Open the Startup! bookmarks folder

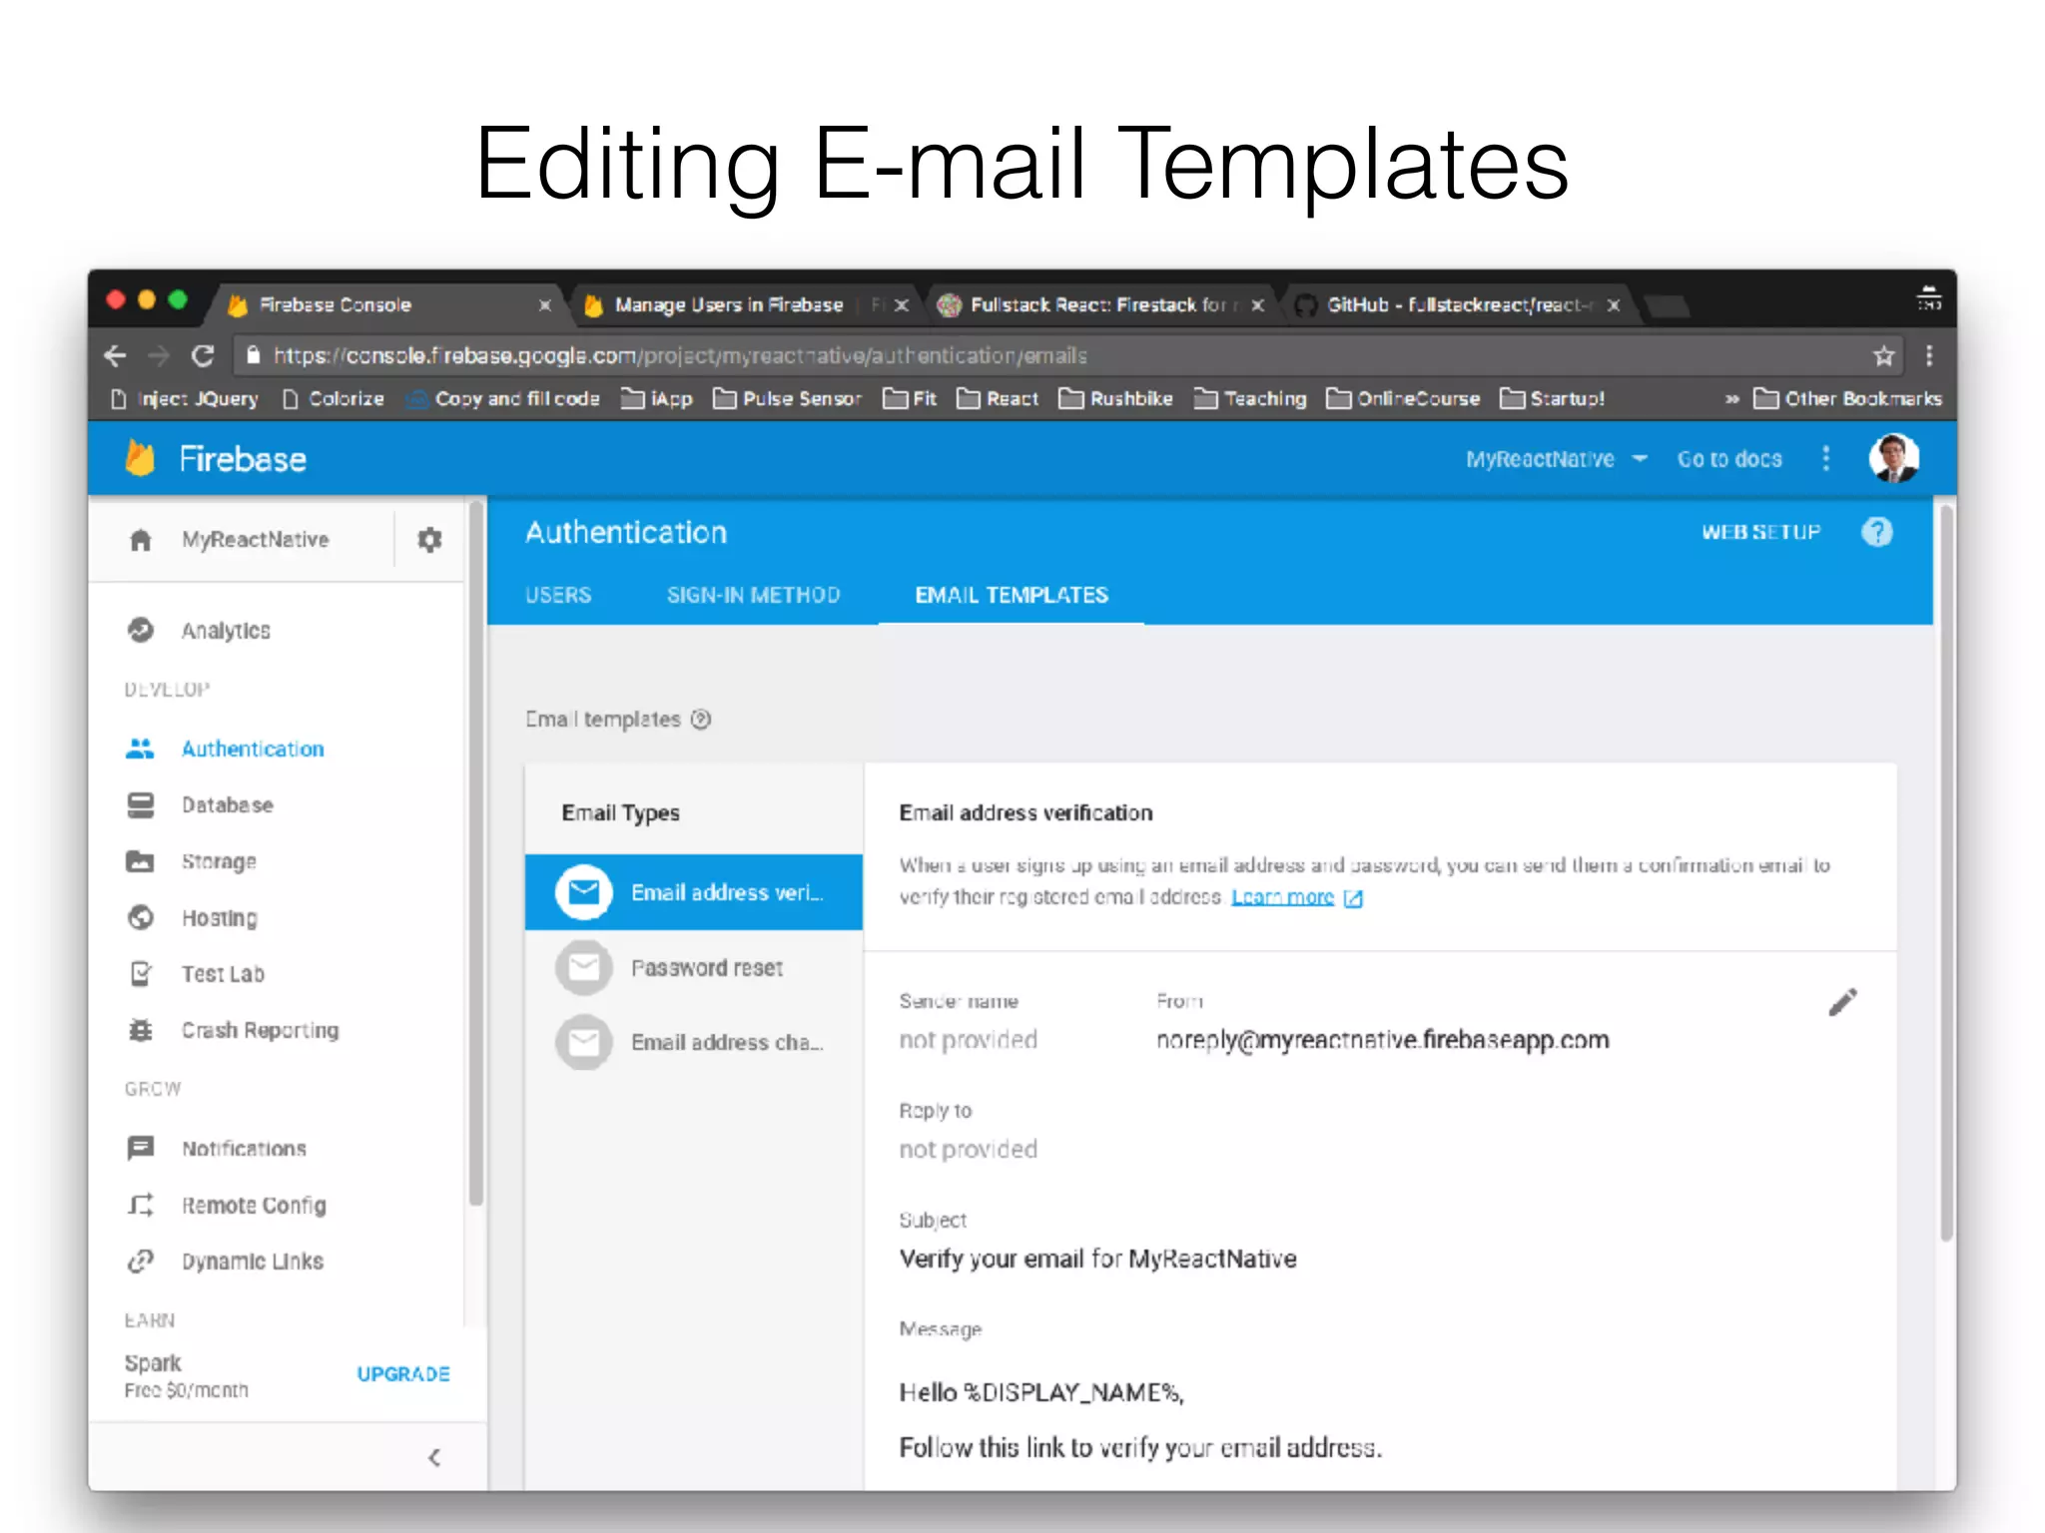[x=1553, y=399]
